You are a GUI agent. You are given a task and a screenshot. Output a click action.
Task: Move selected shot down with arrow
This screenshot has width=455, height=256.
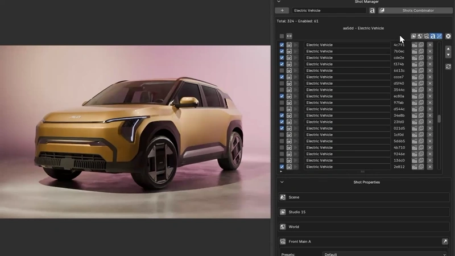pyautogui.click(x=448, y=55)
